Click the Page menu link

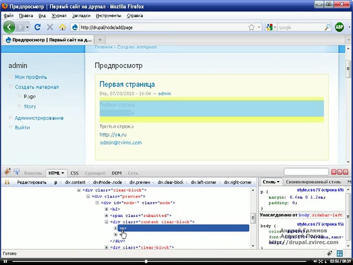29,96
